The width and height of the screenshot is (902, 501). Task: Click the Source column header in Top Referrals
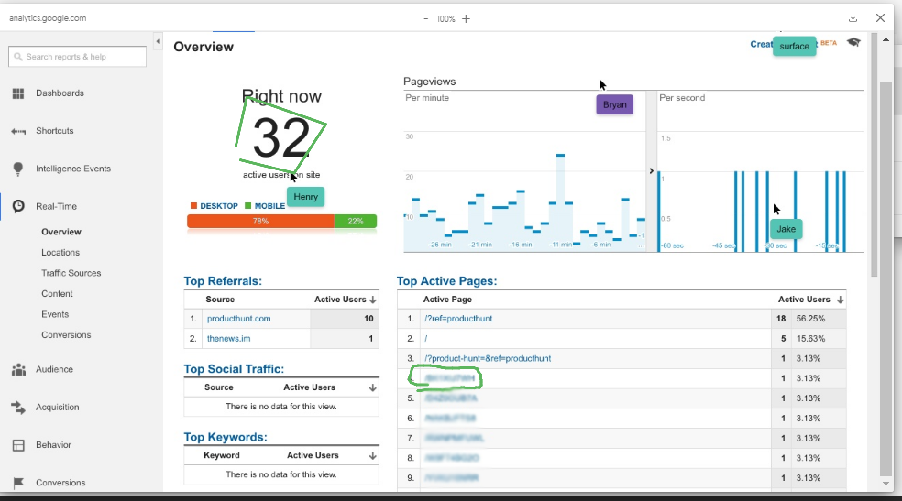point(220,300)
